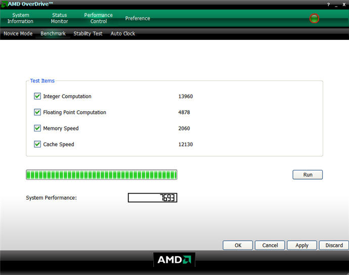Viewport: 349px width, 275px height.
Task: Open help with the question mark icon
Action: tap(328, 5)
